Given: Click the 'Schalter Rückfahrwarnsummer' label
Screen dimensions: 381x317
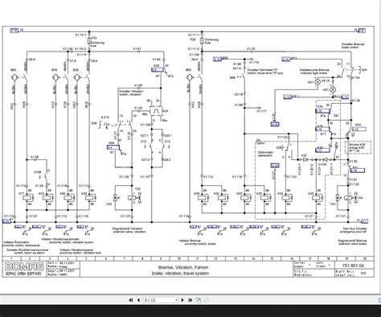Looking at the screenshot, I should (x=27, y=249).
